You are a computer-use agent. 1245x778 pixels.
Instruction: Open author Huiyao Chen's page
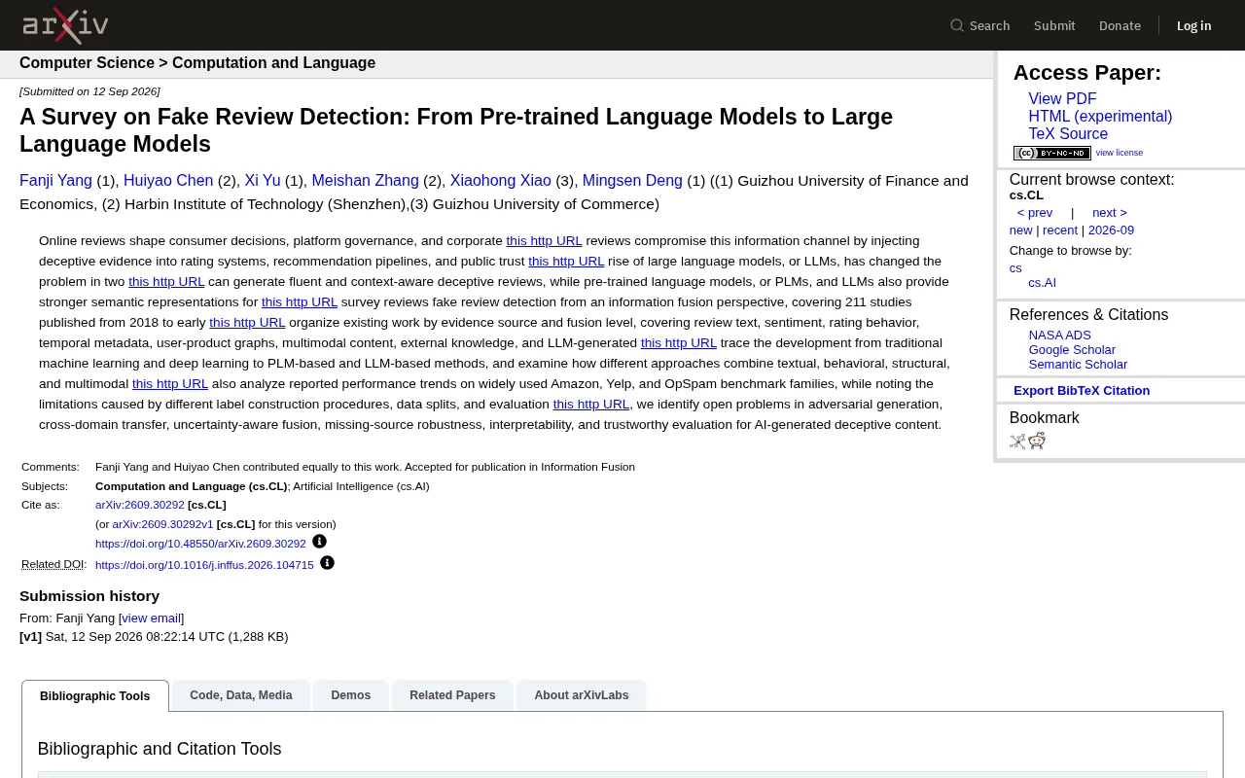168,181
